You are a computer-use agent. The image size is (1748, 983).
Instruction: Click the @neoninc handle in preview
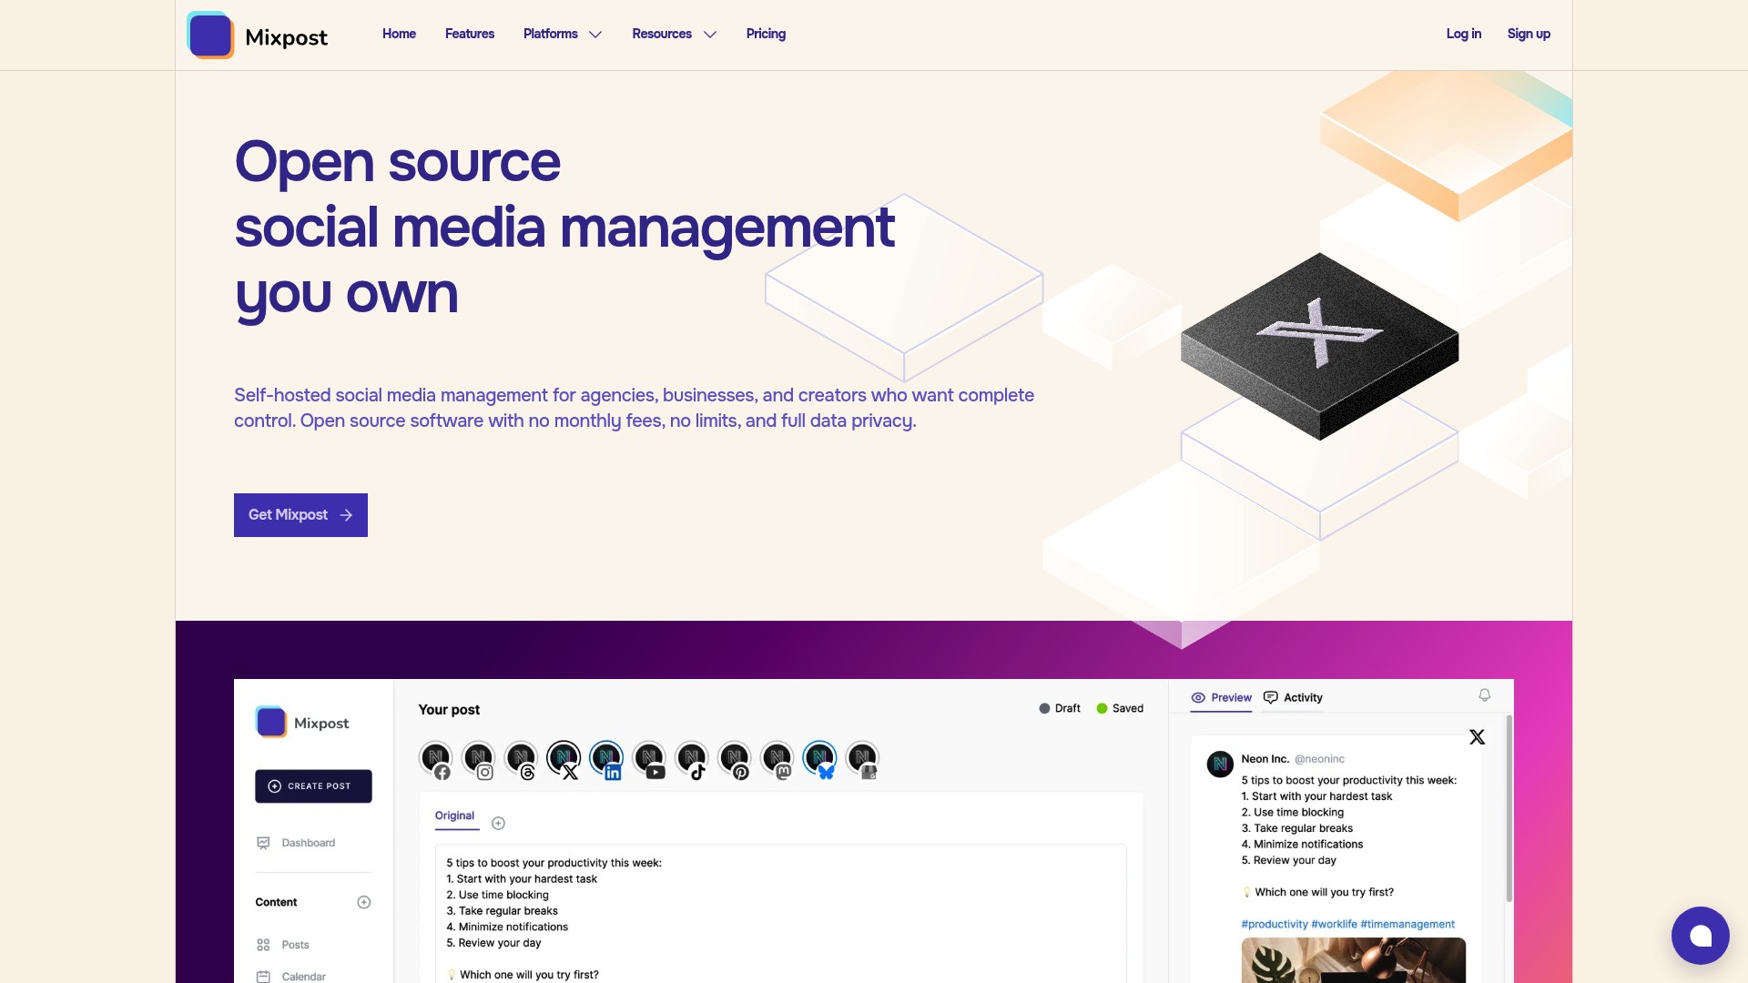coord(1319,759)
